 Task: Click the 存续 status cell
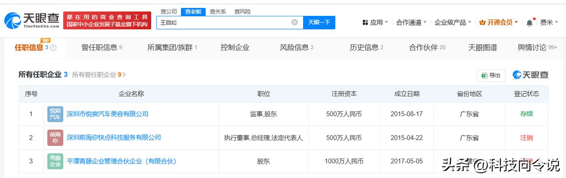coord(527,114)
